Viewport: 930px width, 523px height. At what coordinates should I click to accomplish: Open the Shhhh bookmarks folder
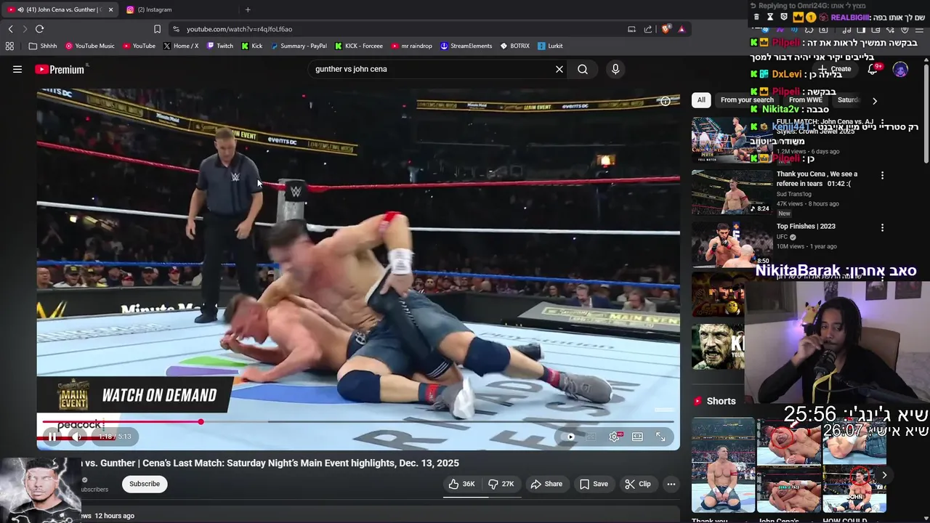point(43,46)
